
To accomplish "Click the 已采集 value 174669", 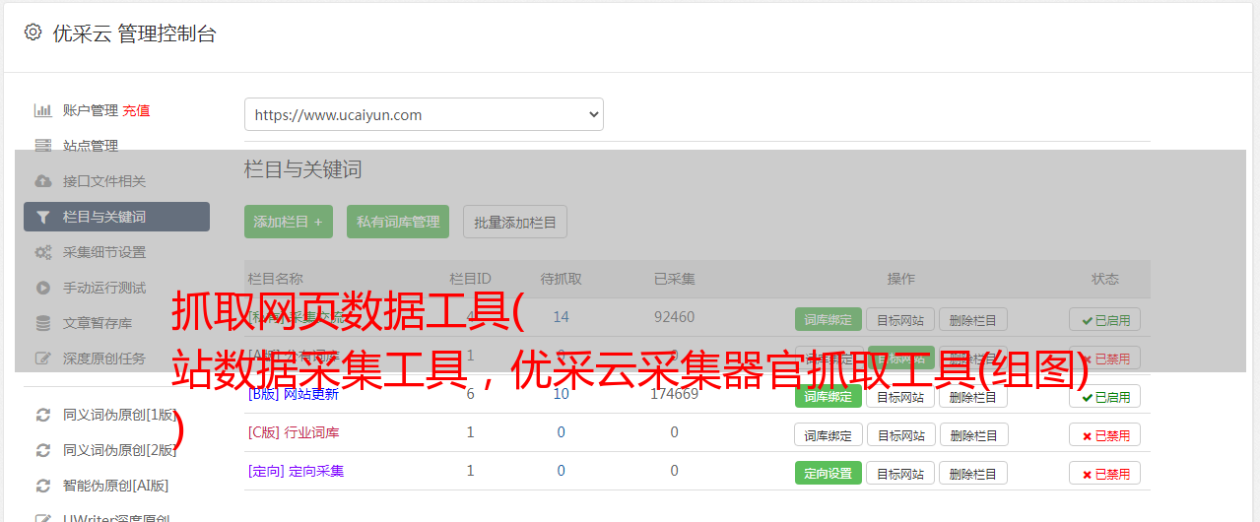I will 674,394.
